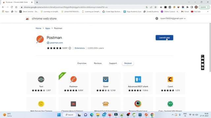Image resolution: width=211 pixels, height=118 pixels.
Task: Click the Web Server for Chrome icon
Action: pos(41,104)
